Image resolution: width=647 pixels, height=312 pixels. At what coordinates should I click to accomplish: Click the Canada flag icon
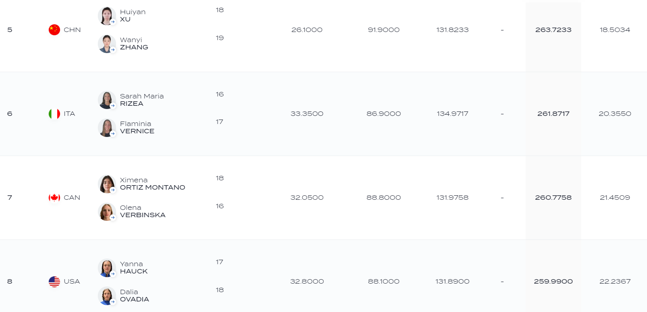[54, 198]
